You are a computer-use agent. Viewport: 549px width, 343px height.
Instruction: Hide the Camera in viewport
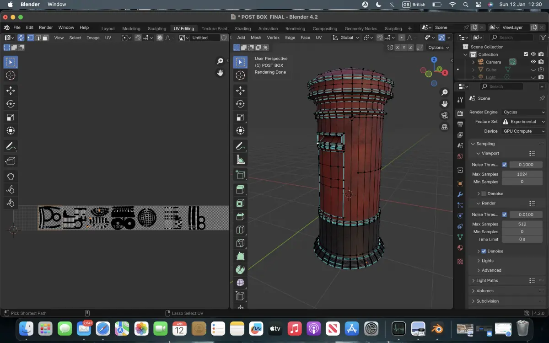point(533,62)
